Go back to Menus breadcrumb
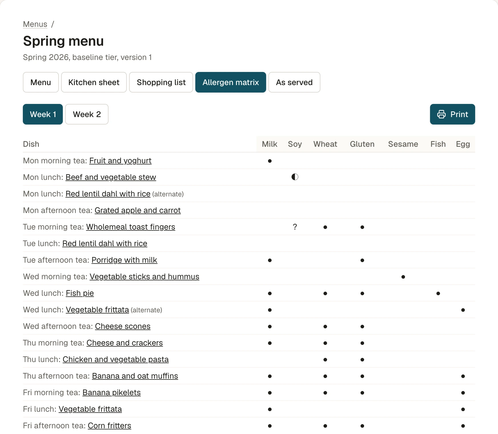 (35, 24)
